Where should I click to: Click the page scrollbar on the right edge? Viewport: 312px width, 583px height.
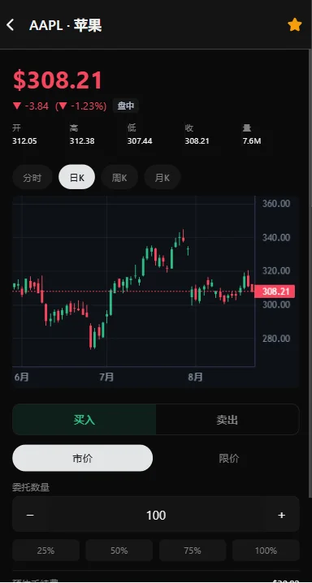click(x=310, y=274)
